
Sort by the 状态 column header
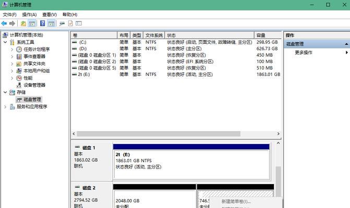pyautogui.click(x=209, y=35)
